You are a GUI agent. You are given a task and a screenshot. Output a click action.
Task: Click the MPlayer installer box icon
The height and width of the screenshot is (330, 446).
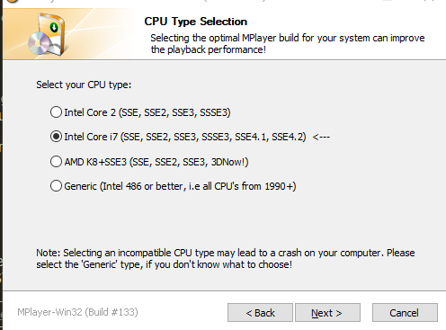(48, 35)
